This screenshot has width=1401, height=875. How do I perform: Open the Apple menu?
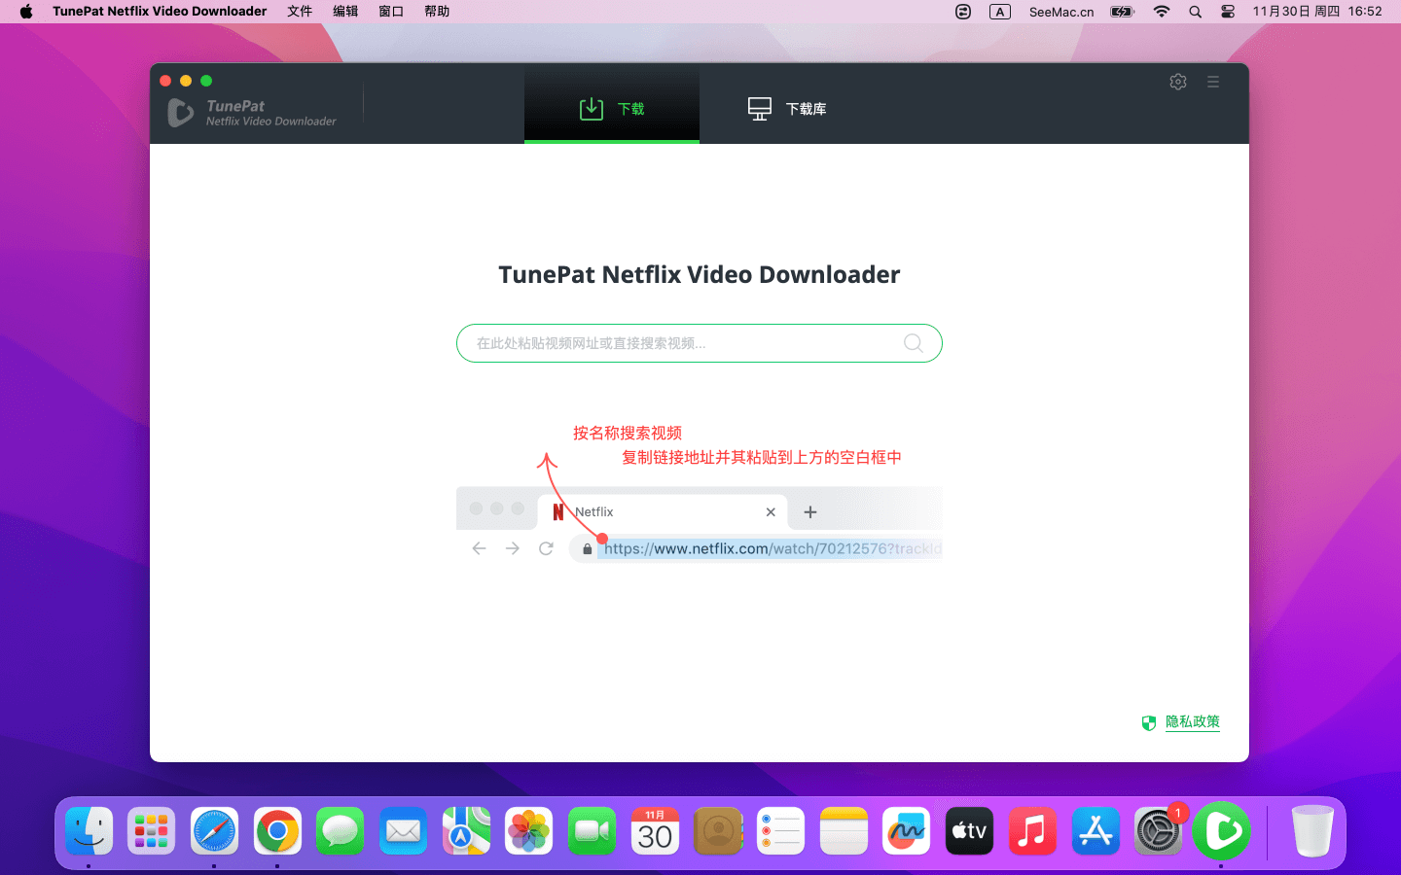pyautogui.click(x=26, y=12)
